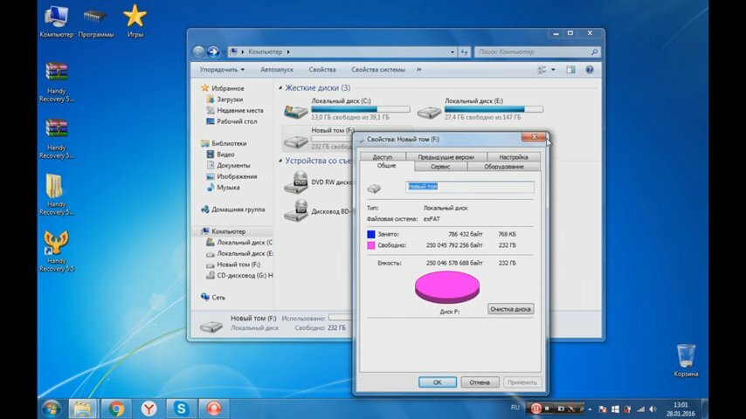Collapse the removable devices group
The width and height of the screenshot is (746, 419).
[280, 161]
